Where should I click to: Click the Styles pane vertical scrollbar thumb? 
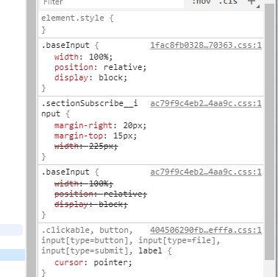point(269,131)
